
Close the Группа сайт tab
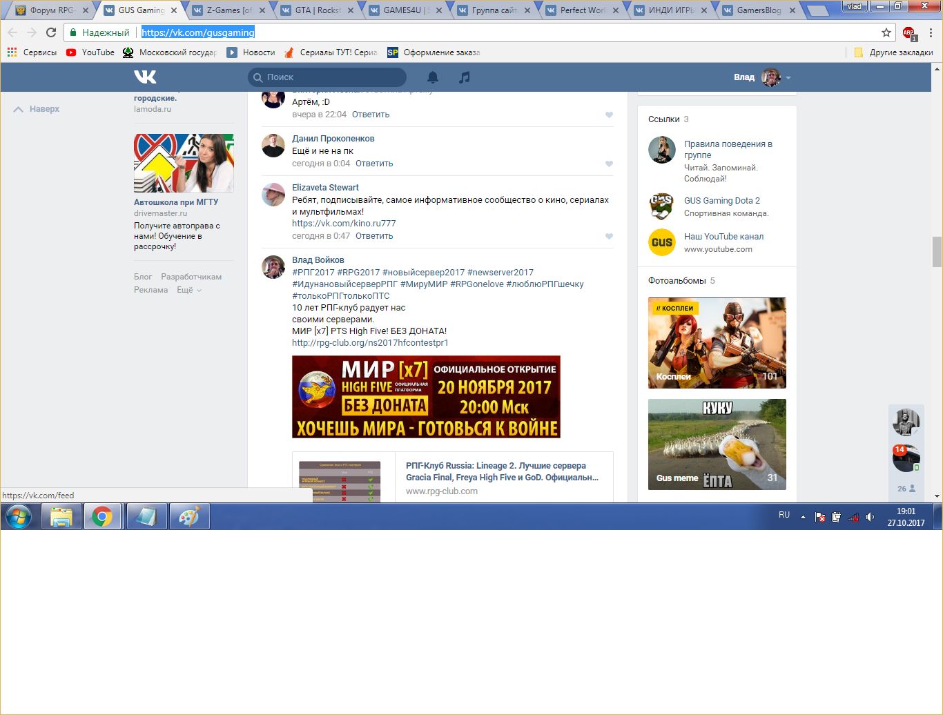click(527, 10)
